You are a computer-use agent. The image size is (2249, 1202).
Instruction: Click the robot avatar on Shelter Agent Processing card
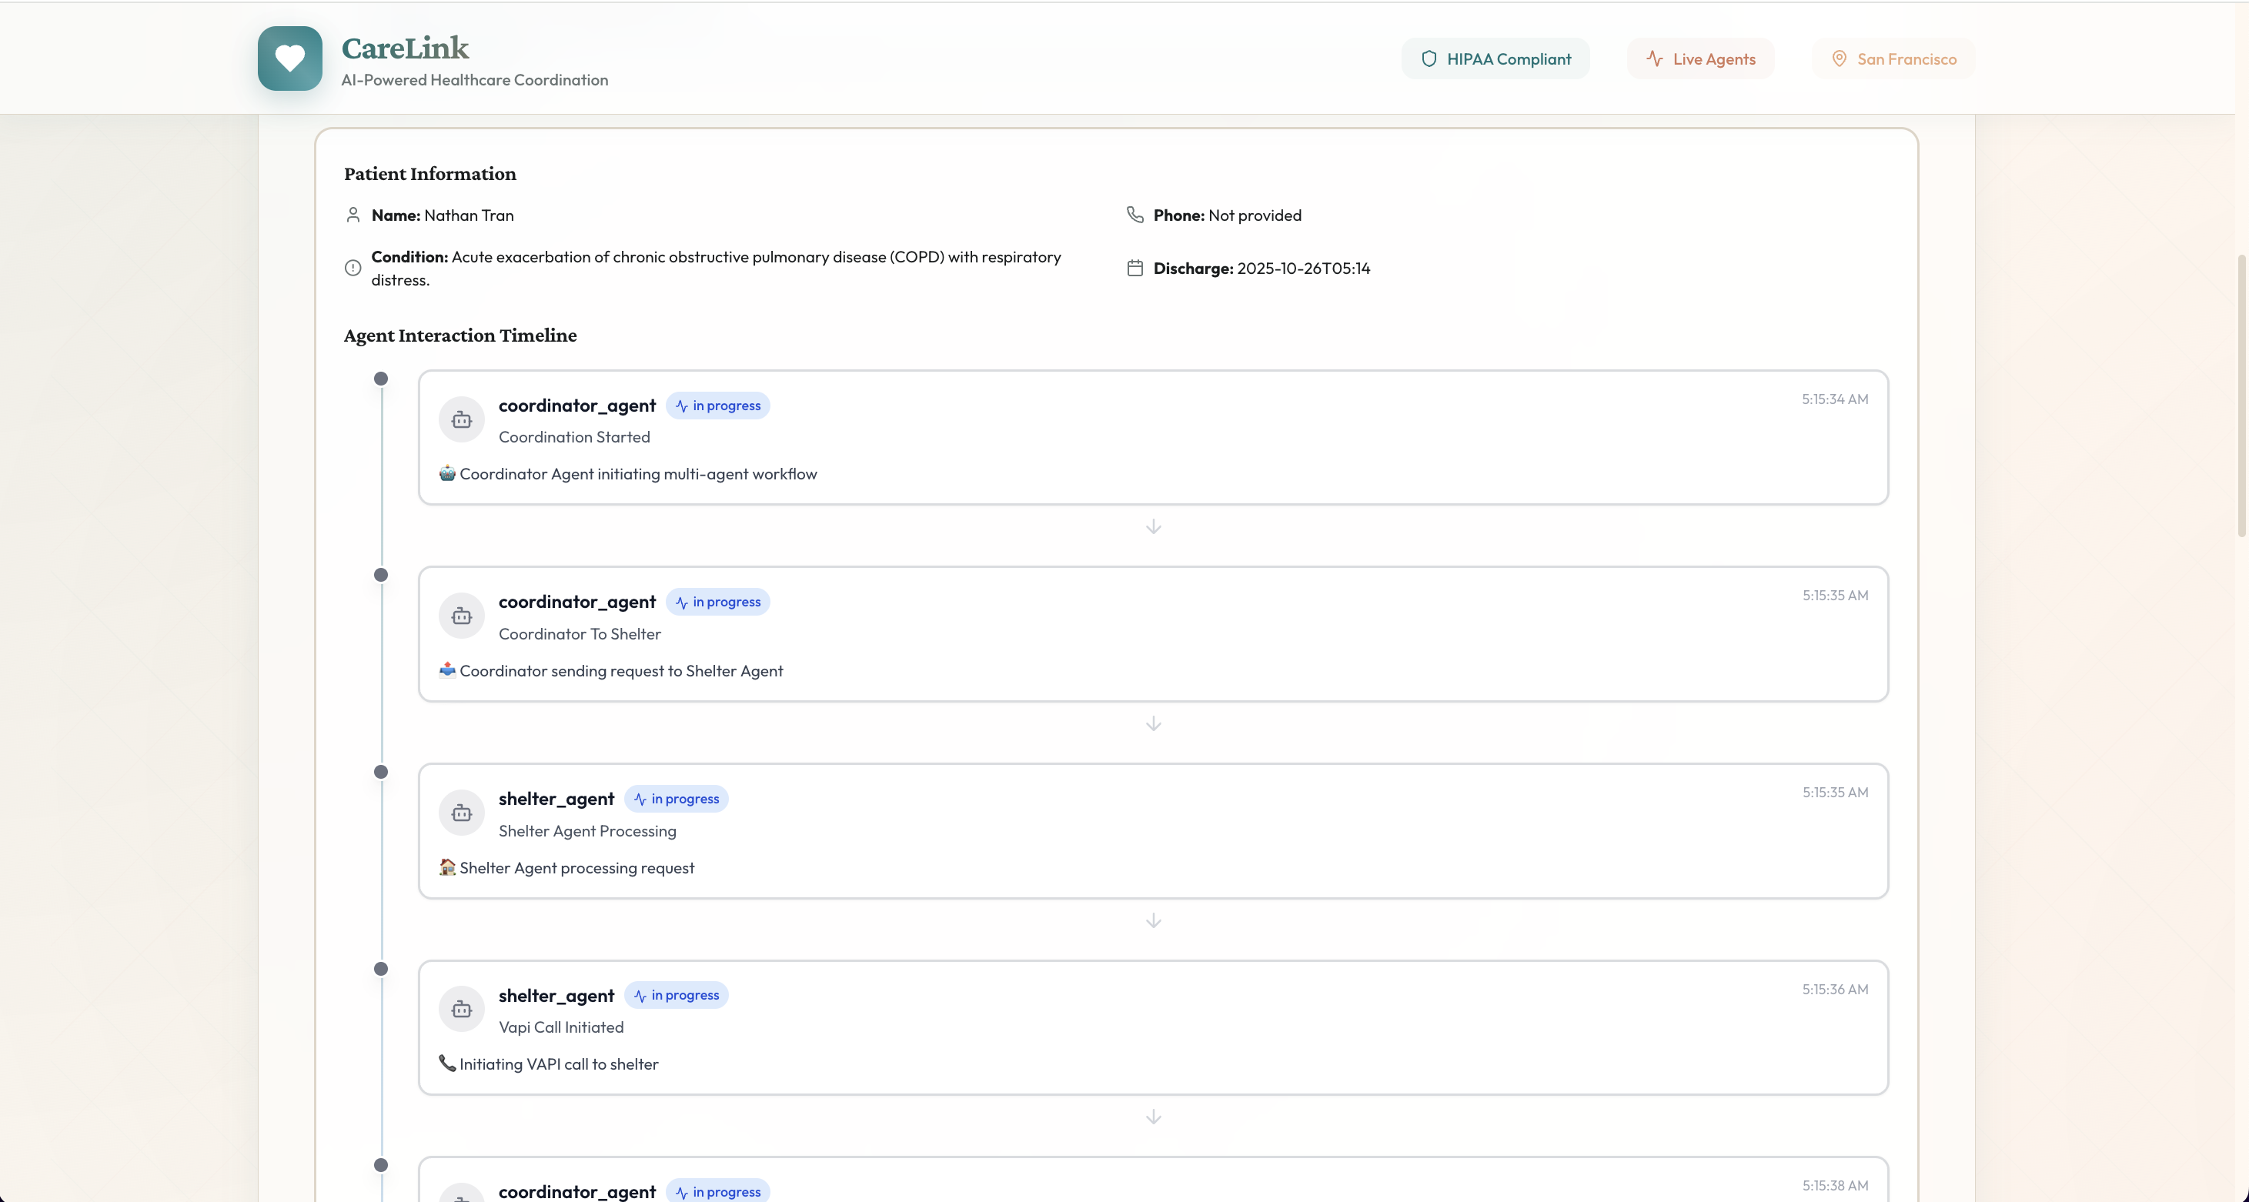click(x=461, y=813)
